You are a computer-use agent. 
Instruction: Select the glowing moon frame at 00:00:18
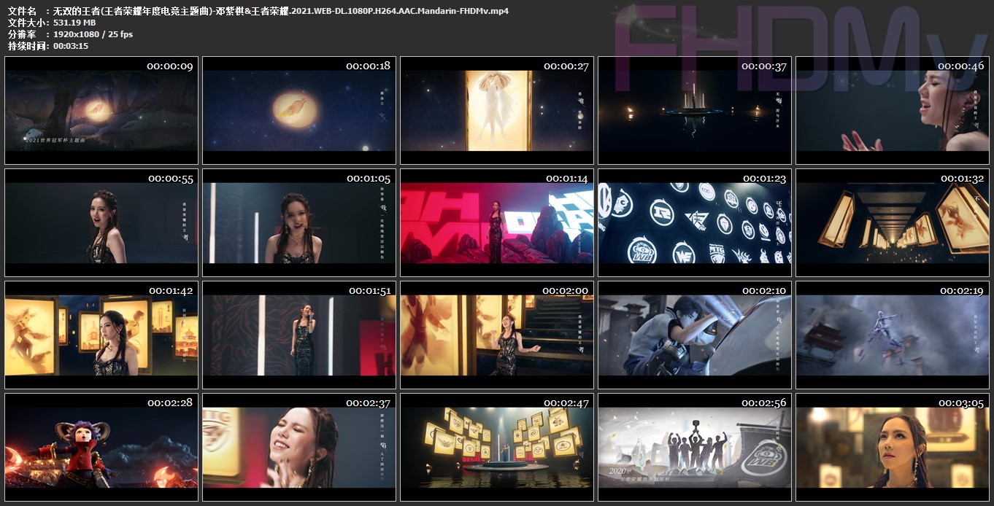point(299,111)
